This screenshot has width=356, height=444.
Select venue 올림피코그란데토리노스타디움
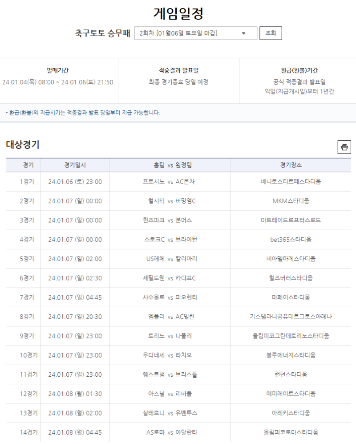(x=291, y=336)
